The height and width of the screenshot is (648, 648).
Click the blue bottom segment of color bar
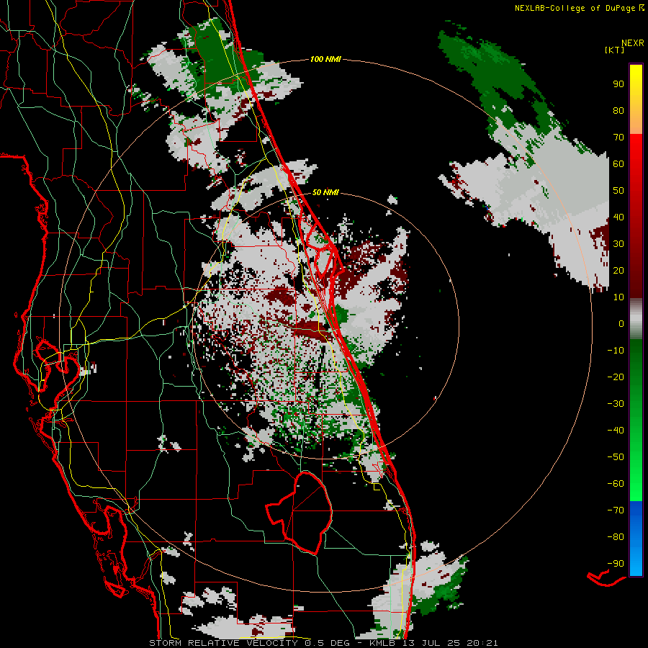[x=636, y=538]
